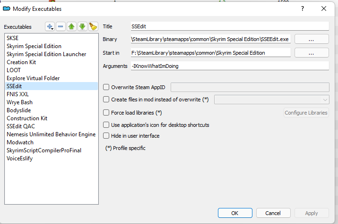Viewport: 338px width, 224px height.
Task: Click the Overwrite Steam AppID text field
Action: [250, 87]
